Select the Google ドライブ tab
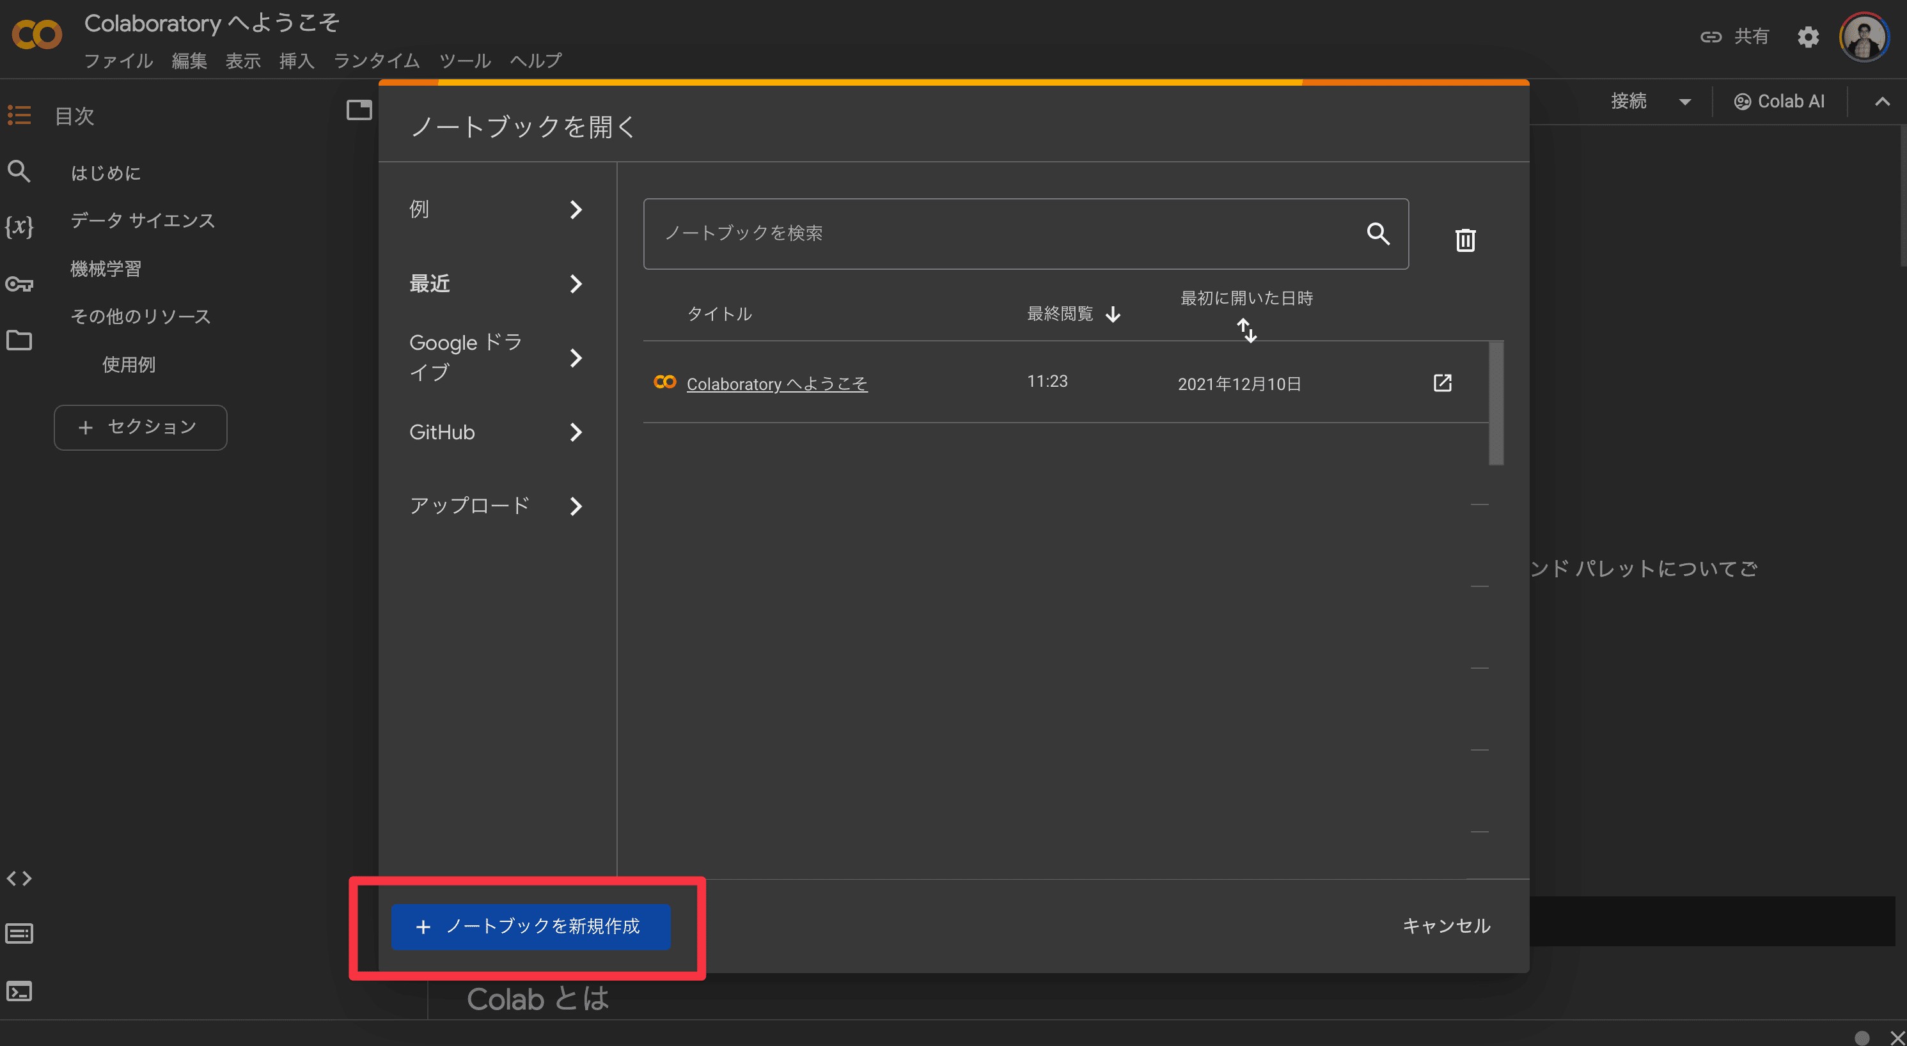Viewport: 1907px width, 1046px height. (x=496, y=357)
